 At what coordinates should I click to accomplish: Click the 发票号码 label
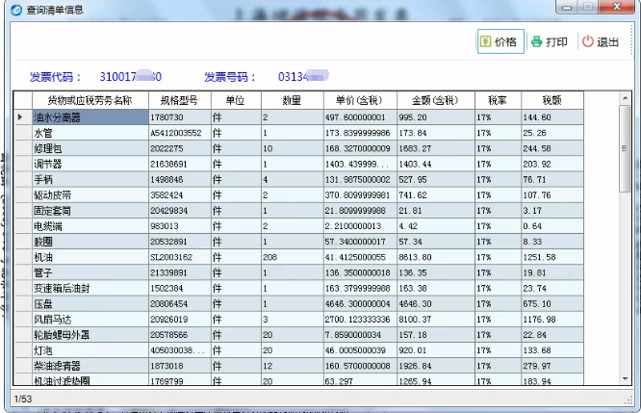pyautogui.click(x=230, y=77)
